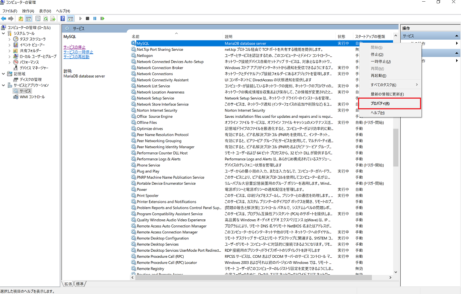The width and height of the screenshot is (461, 294).
Task: Go up one level with the folder icon
Action: [21, 18]
